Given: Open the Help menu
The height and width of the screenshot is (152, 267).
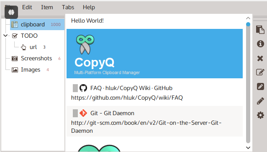Looking at the screenshot, I should 89,7.
